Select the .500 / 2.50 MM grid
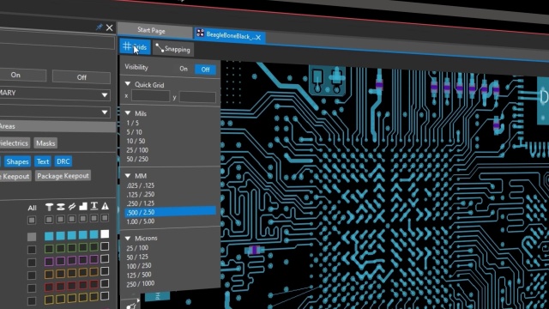The width and height of the screenshot is (549, 309). coord(170,212)
